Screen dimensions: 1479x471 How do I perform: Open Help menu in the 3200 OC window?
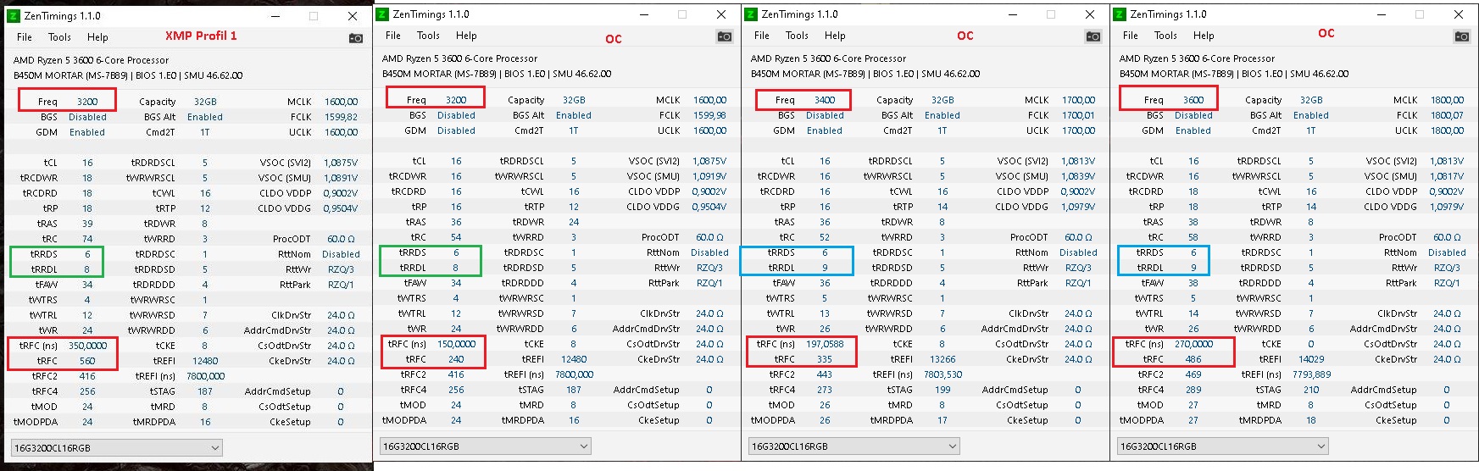tap(466, 36)
